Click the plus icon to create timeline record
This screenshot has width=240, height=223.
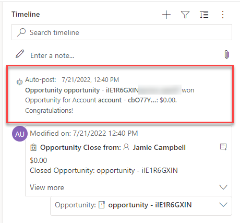pyautogui.click(x=166, y=15)
